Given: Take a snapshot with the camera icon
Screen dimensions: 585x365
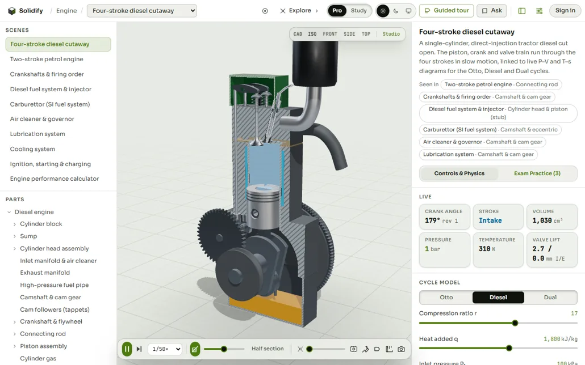Looking at the screenshot, I should (401, 349).
